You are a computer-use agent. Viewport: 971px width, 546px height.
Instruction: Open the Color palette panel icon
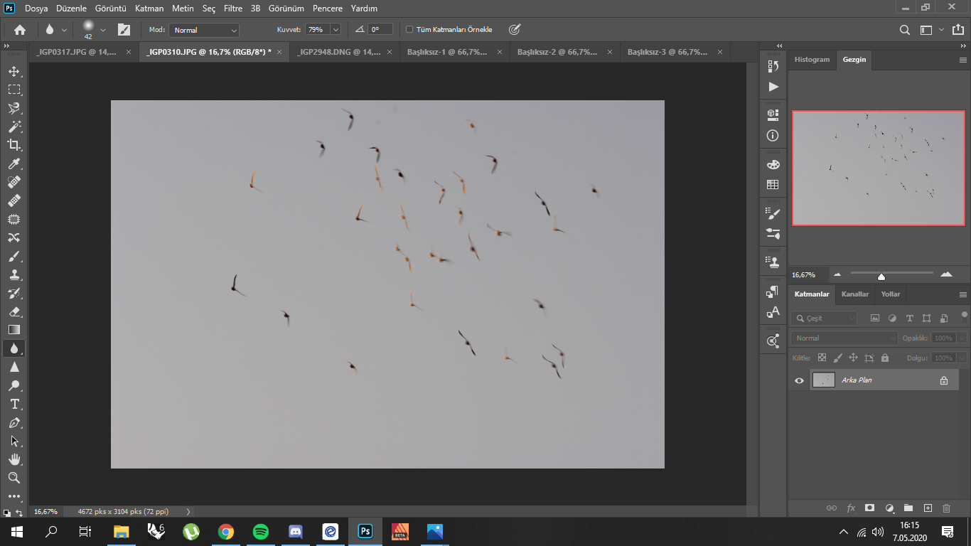point(773,164)
